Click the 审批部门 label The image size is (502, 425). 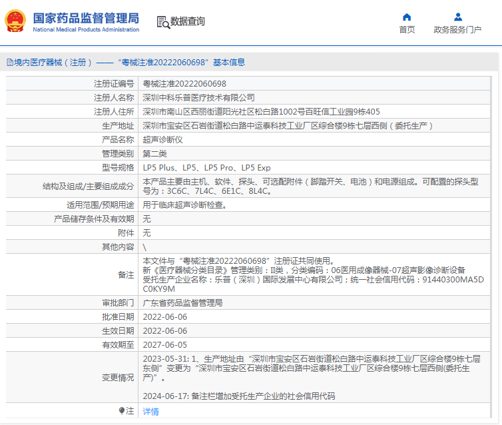(x=118, y=303)
